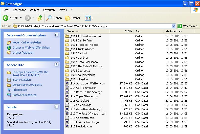Click the Neuen Ordner erstellen link
200x134 pixels.
point(27,42)
